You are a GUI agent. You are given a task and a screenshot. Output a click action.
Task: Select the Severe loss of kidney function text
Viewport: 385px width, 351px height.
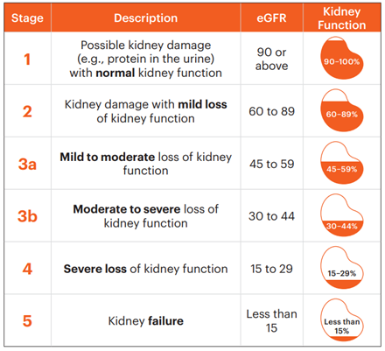pyautogui.click(x=145, y=269)
